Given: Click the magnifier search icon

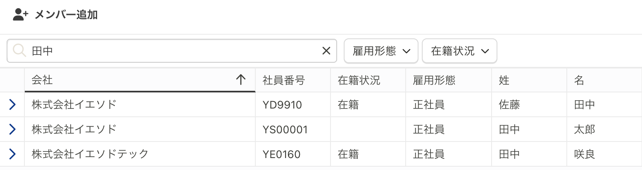Looking at the screenshot, I should pyautogui.click(x=19, y=51).
